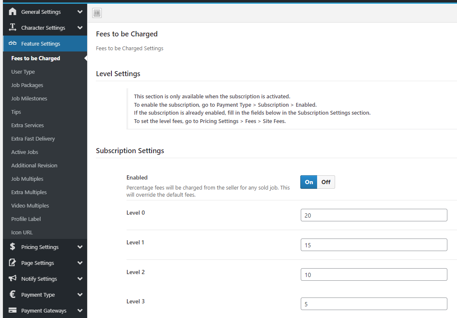Expand Payment Type chevron
The width and height of the screenshot is (457, 318).
(x=80, y=295)
